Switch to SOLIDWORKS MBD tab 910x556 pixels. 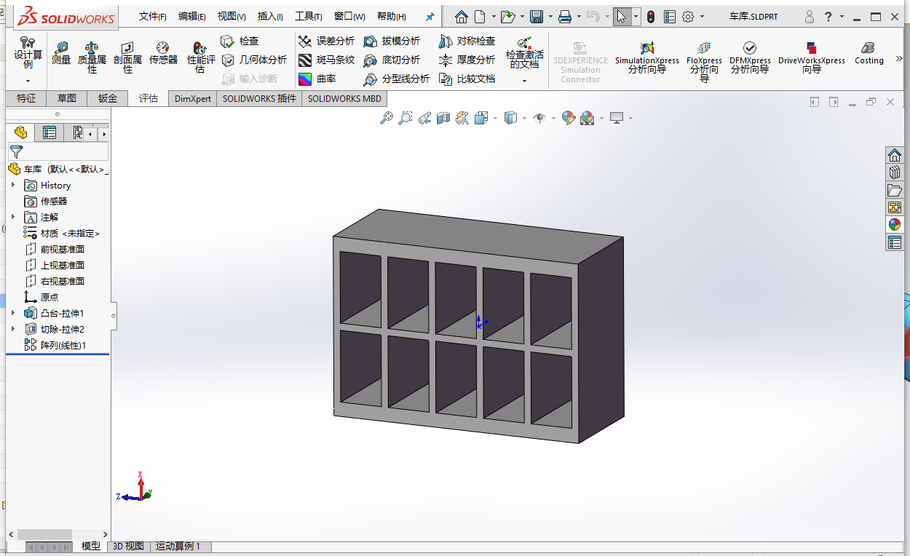point(344,98)
